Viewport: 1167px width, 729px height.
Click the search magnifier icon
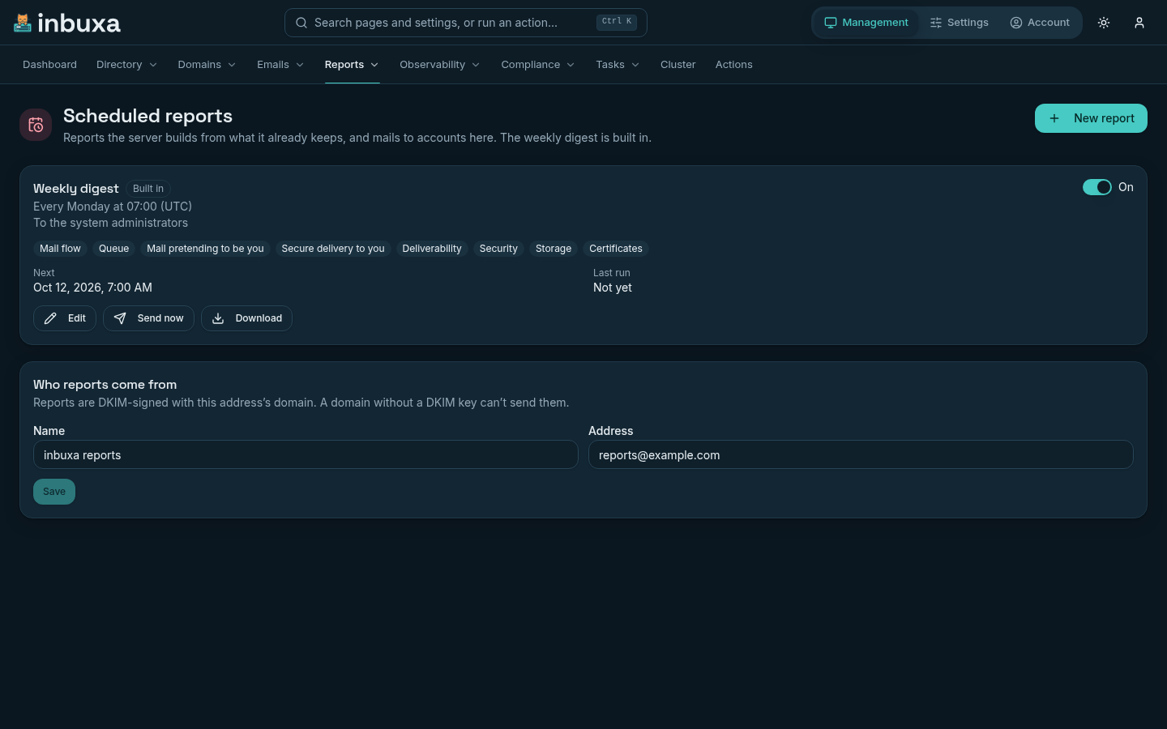tap(301, 23)
